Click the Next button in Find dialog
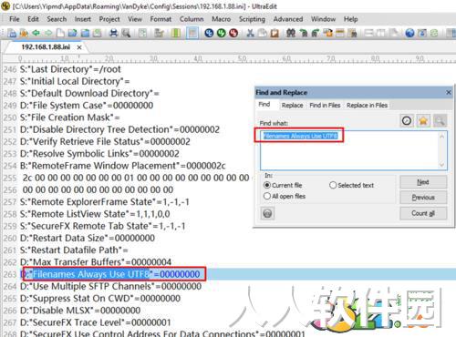 [x=423, y=182]
